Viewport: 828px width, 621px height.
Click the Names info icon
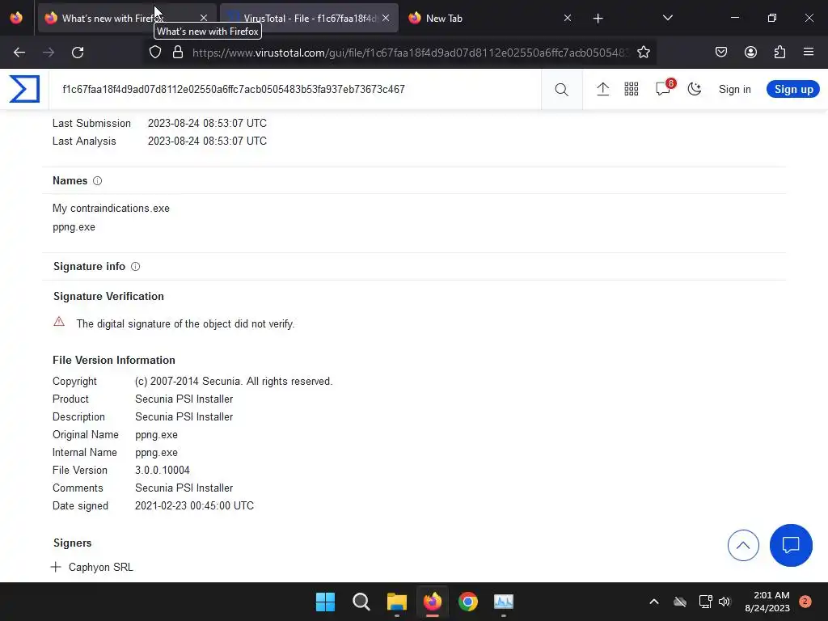[97, 180]
